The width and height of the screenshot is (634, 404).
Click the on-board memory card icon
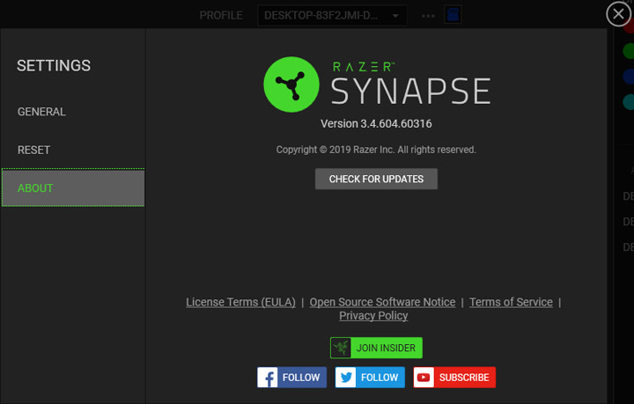(x=453, y=15)
